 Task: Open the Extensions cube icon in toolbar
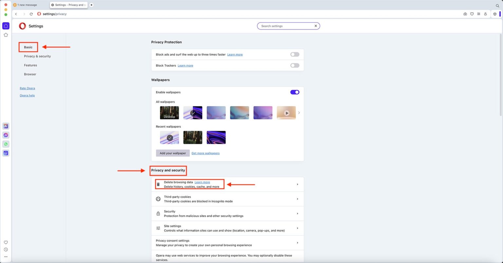click(x=495, y=14)
